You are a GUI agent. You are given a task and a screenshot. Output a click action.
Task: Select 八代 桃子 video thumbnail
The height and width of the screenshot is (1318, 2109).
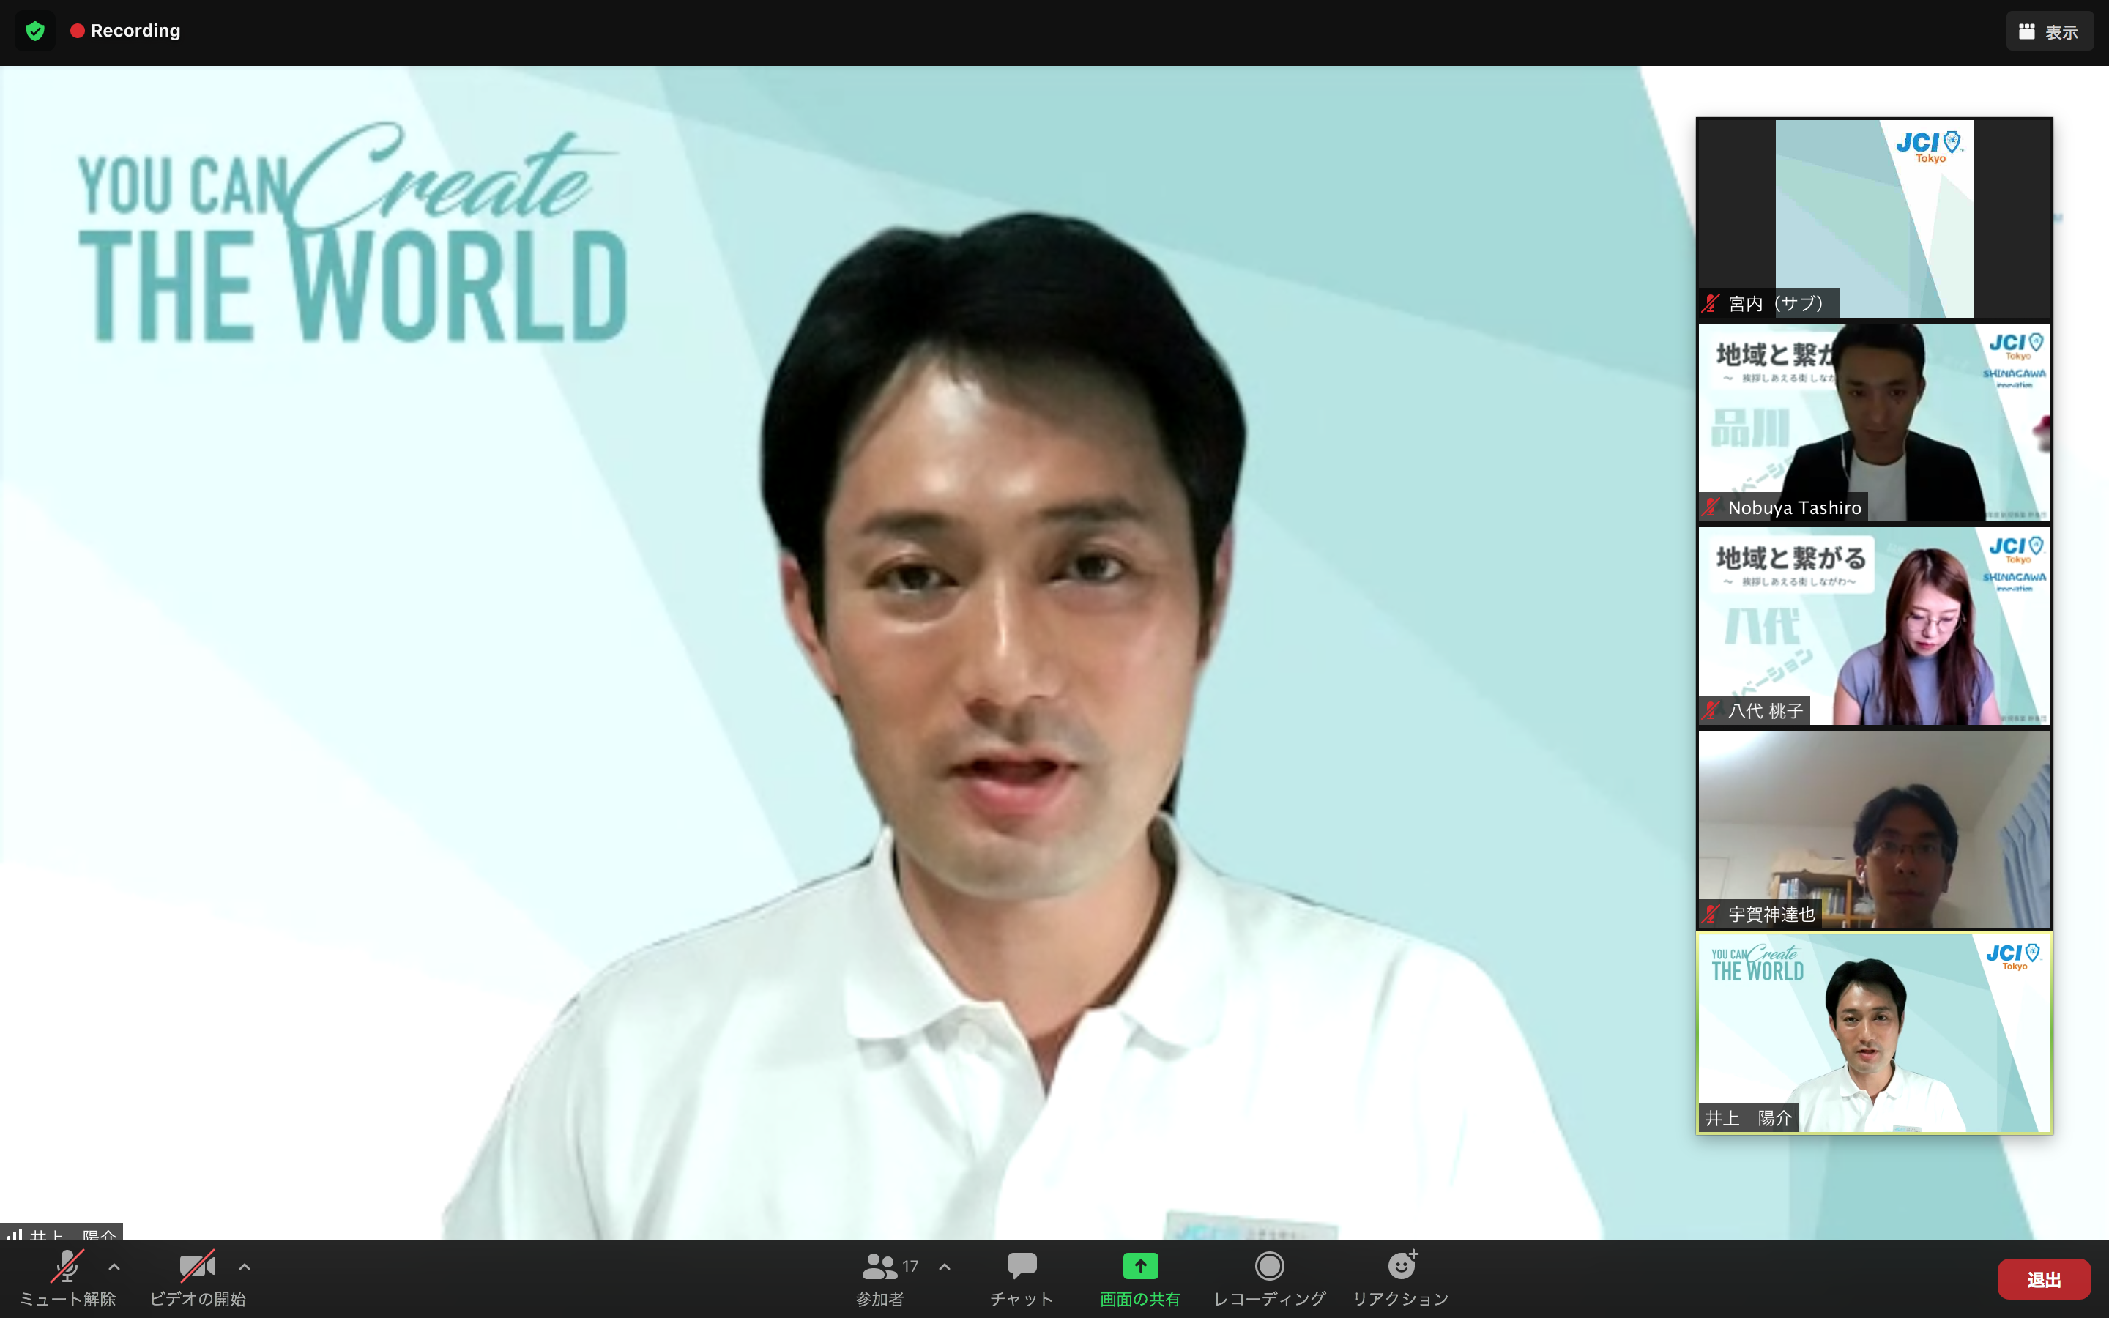(1874, 626)
